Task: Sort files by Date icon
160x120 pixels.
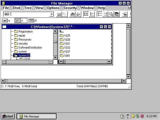Action: click(117, 14)
